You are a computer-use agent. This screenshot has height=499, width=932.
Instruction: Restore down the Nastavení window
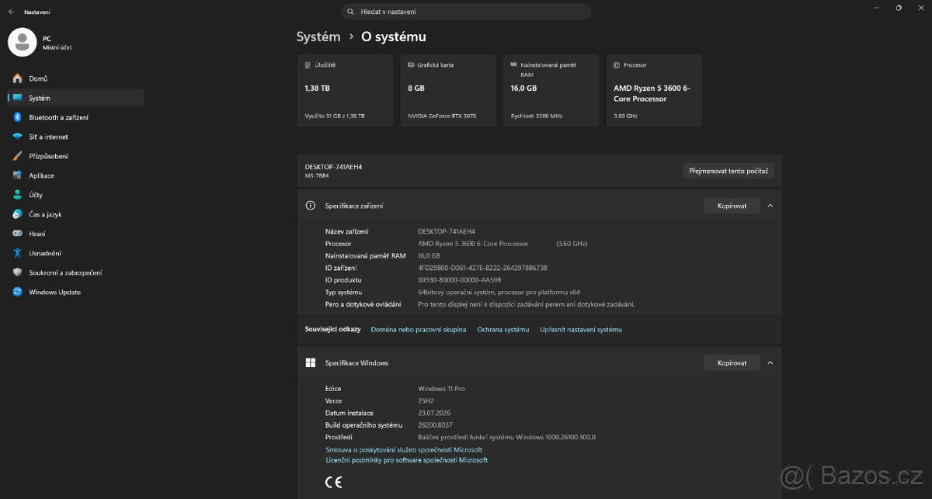click(899, 8)
